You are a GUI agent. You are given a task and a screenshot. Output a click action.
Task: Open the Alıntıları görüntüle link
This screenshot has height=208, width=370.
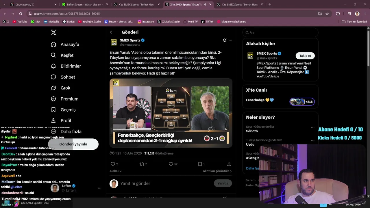click(217, 171)
